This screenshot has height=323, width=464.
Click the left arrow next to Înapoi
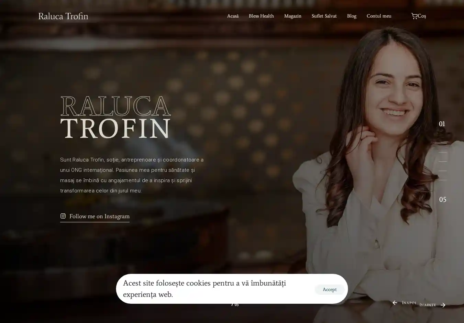(395, 303)
